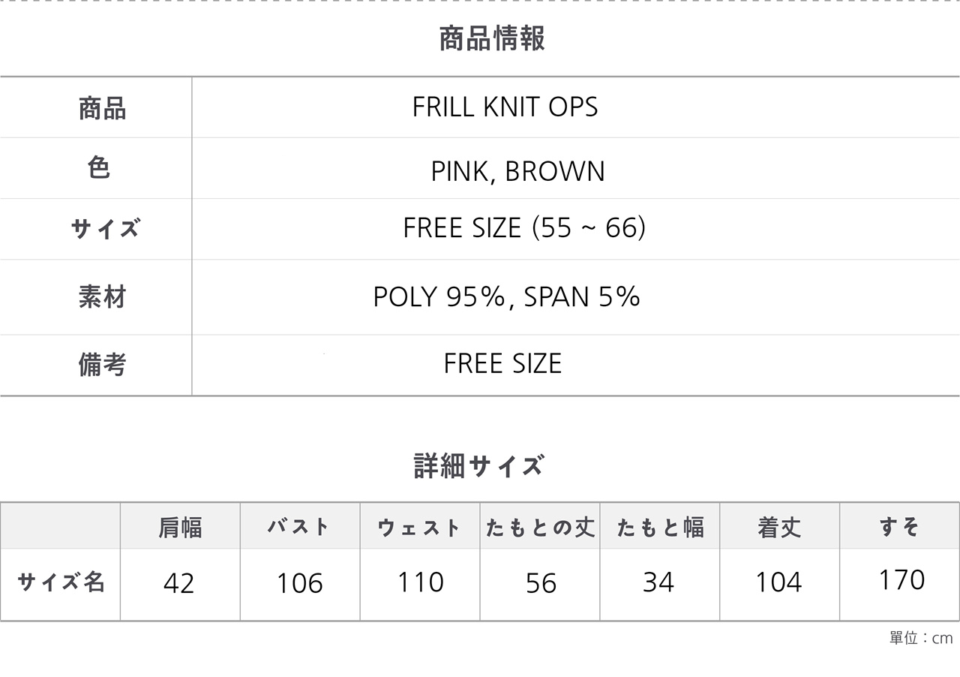This screenshot has height=677, width=960.
Task: Click the PINK, BROWN color value
Action: pos(517,172)
